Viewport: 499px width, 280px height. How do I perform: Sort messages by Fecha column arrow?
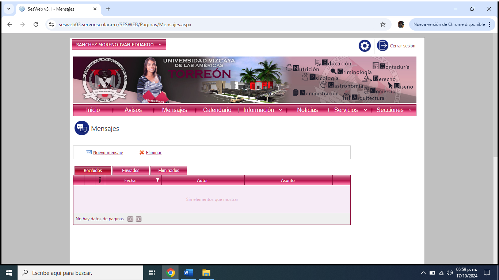click(157, 180)
